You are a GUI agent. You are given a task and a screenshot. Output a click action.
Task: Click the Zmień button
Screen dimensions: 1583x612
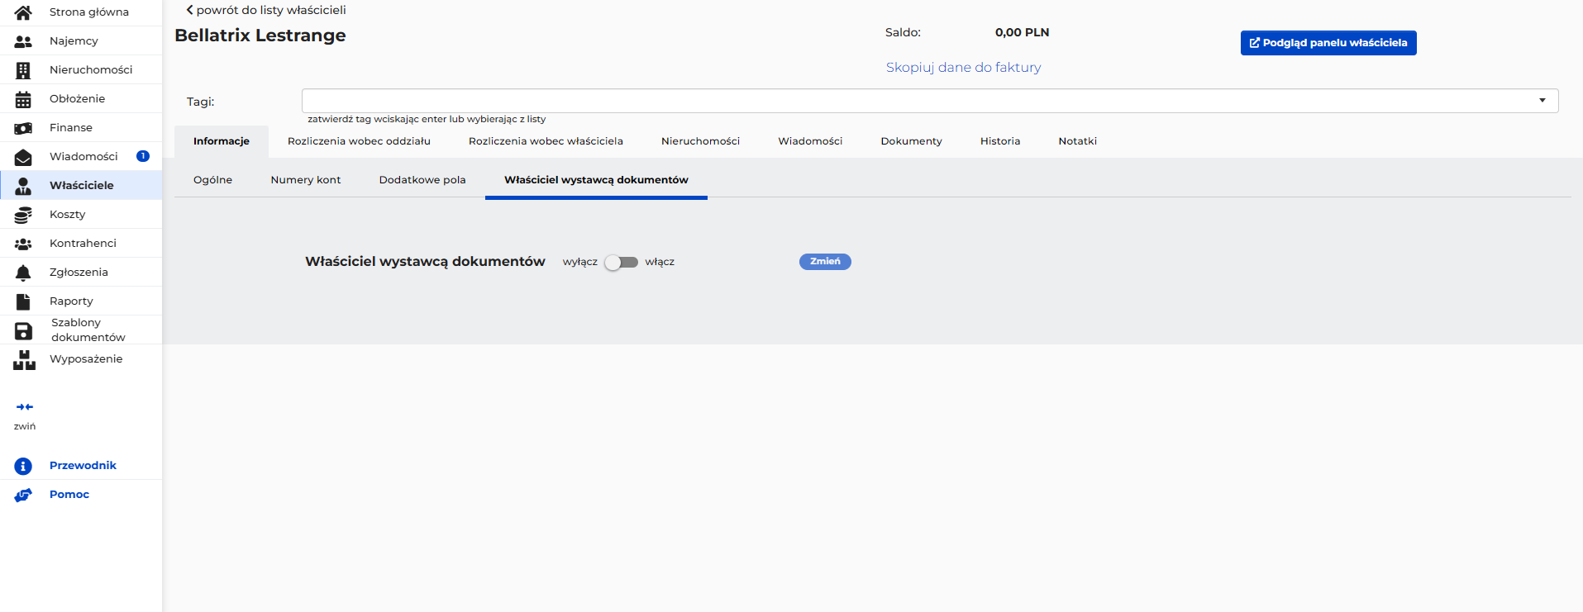tap(825, 262)
